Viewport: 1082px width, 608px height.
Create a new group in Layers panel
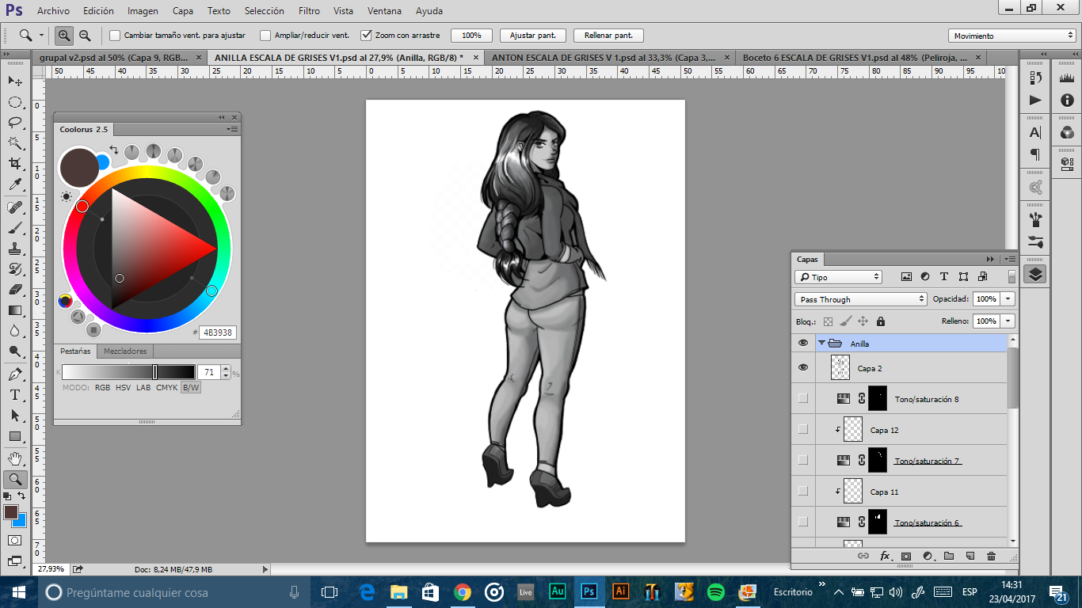(x=948, y=557)
